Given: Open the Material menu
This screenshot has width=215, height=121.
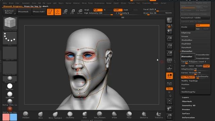Looking at the screenshot, I should pos(76,3).
